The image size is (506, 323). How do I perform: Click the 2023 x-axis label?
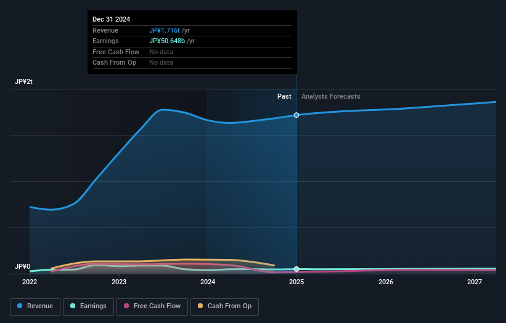[119, 282]
